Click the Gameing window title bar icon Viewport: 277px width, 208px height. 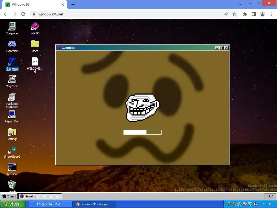point(59,48)
